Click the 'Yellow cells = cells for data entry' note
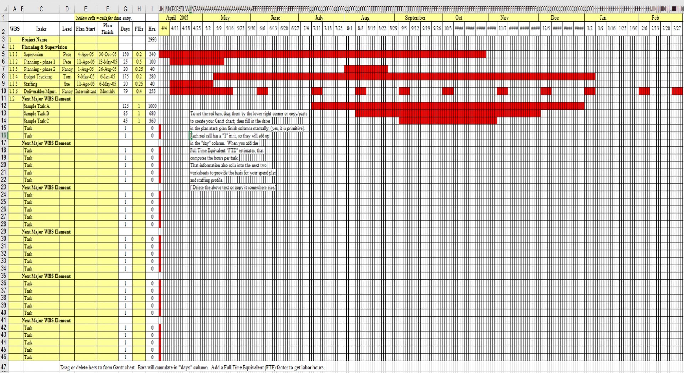 click(x=104, y=18)
